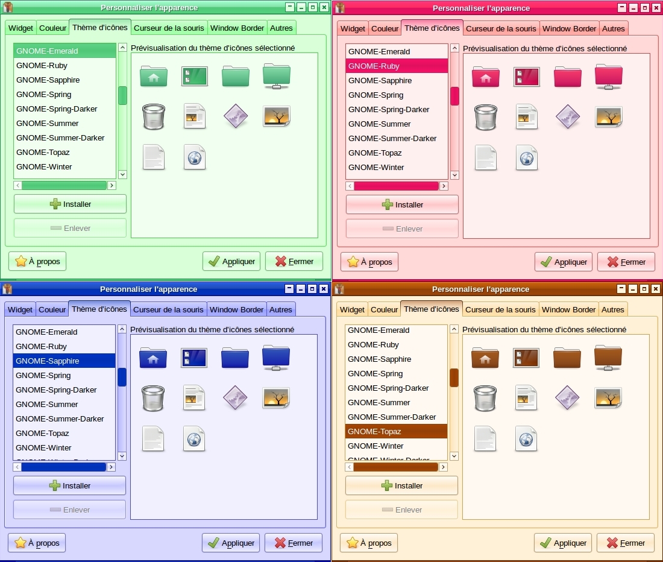Select GNOME-Spring in the Sapphire window list

[64, 375]
